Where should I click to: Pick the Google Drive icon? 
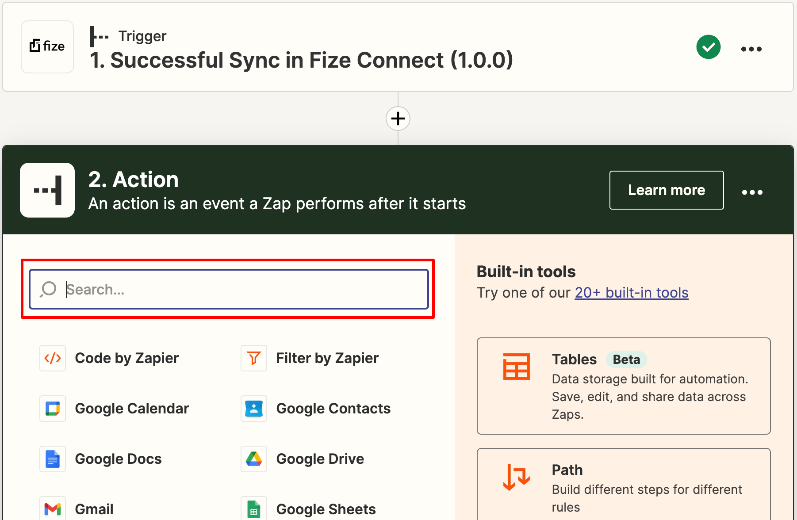coord(254,459)
